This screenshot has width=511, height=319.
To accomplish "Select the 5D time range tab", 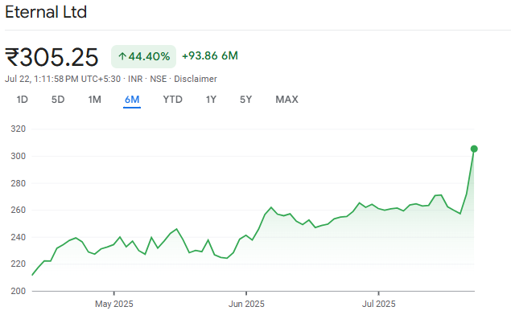I will (58, 100).
